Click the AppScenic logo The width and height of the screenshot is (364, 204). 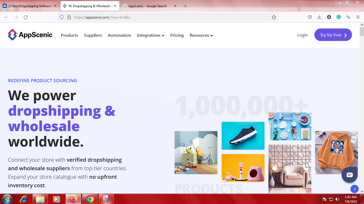coord(30,35)
